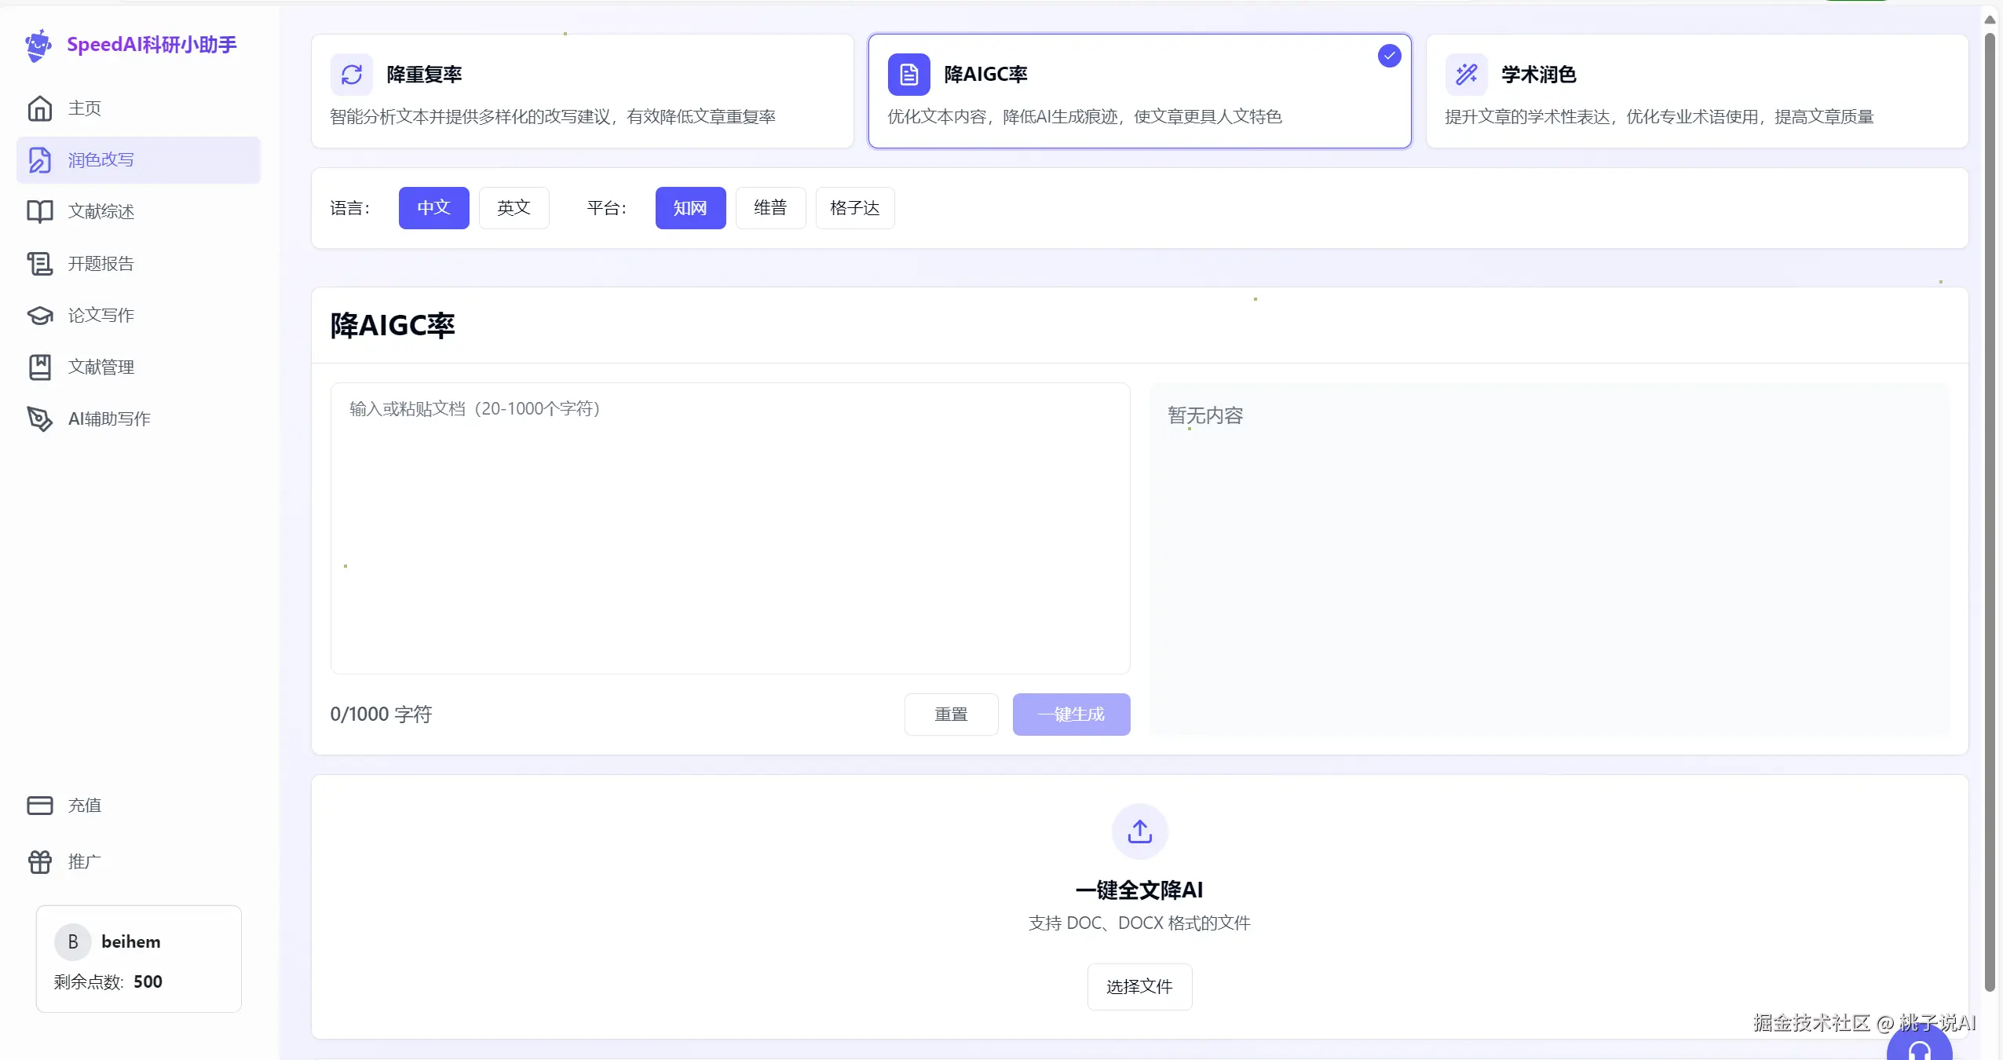The height and width of the screenshot is (1060, 2003).
Task: Click the bookmark icon for 文献管理
Action: [40, 367]
